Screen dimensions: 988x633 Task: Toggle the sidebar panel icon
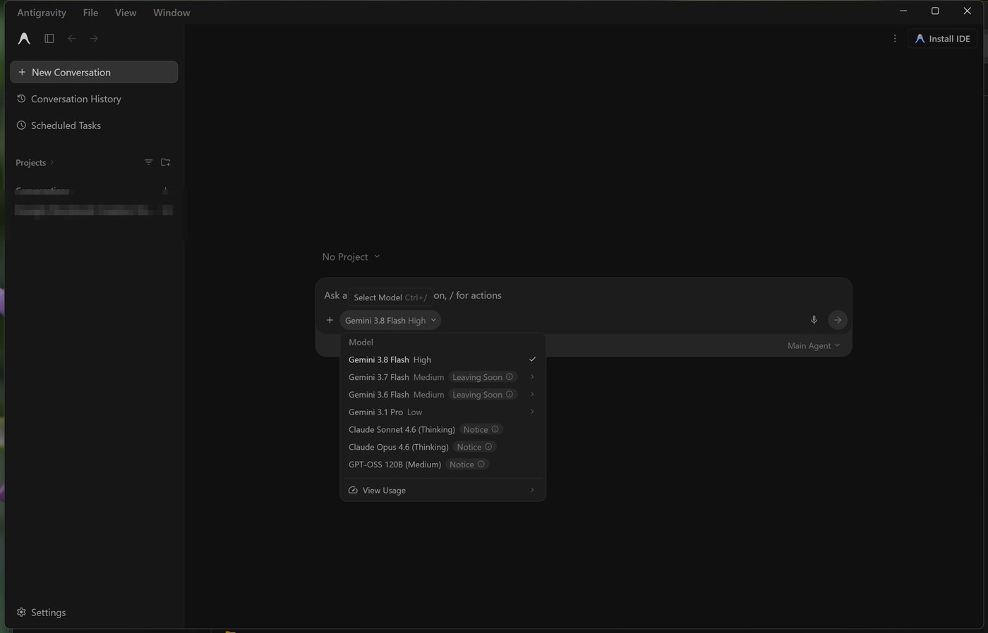[x=49, y=39]
